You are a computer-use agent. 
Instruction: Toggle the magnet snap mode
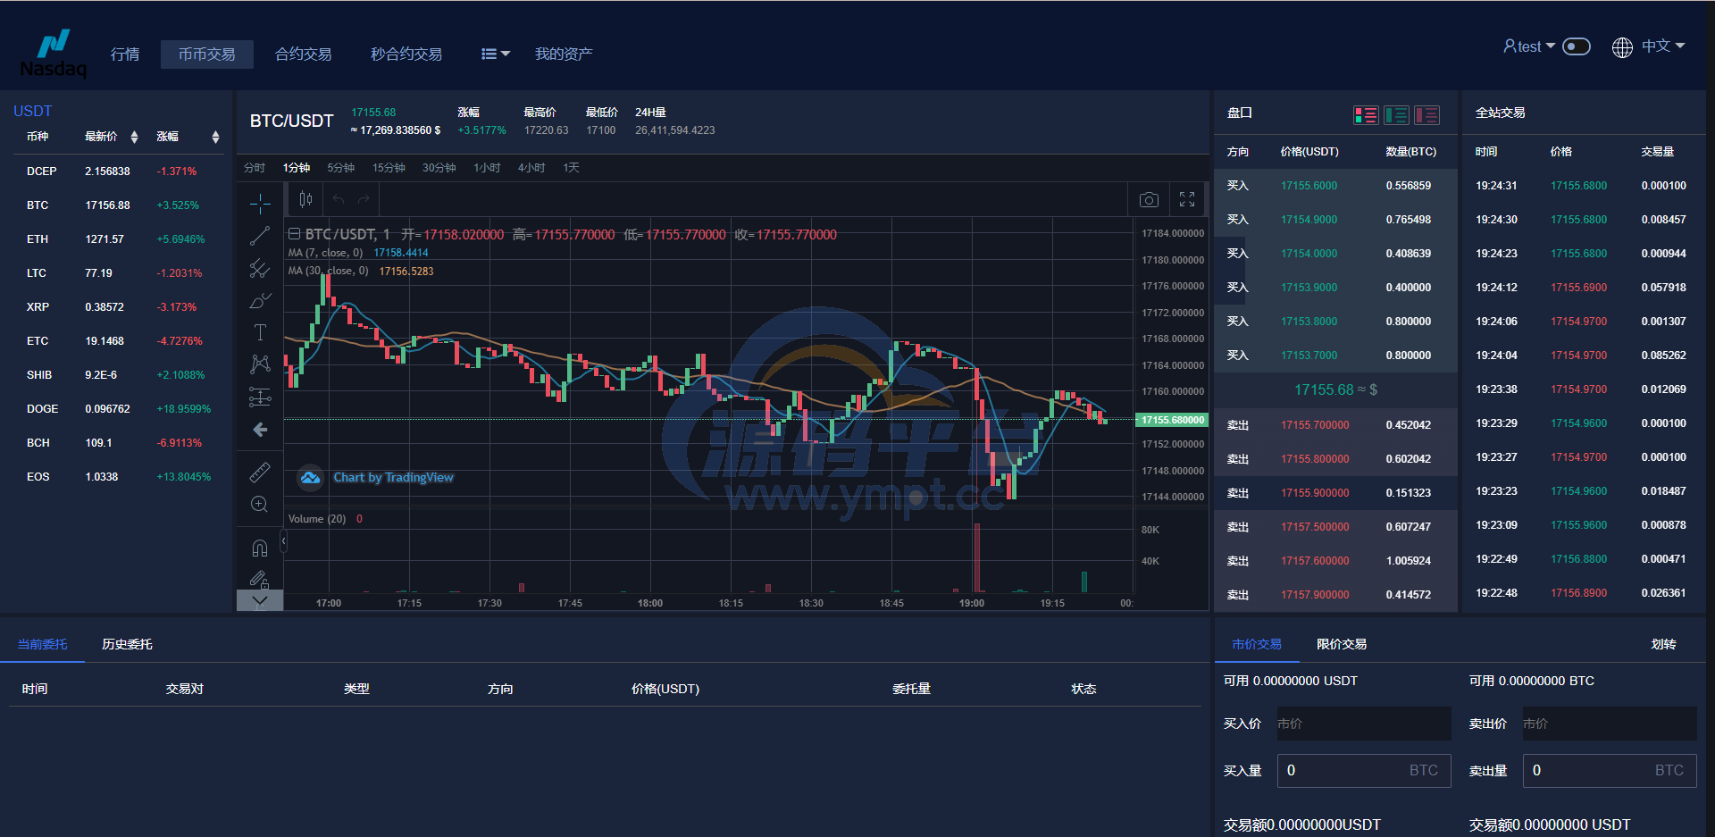click(260, 548)
